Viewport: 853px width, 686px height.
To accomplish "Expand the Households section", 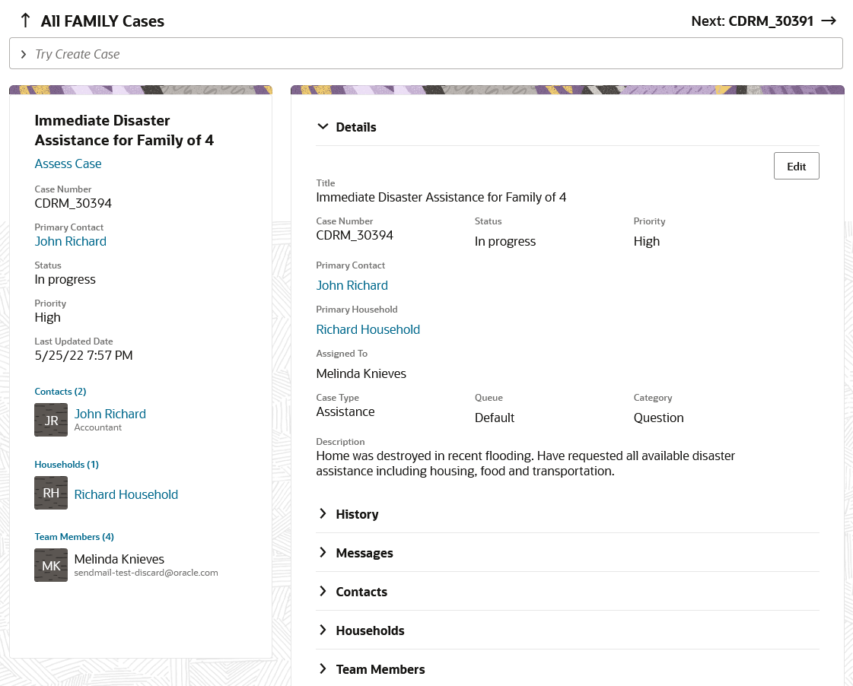I will pos(323,630).
